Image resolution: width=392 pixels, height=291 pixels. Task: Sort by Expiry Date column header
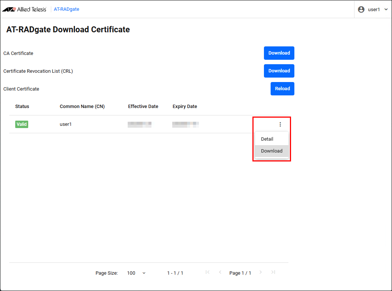185,107
